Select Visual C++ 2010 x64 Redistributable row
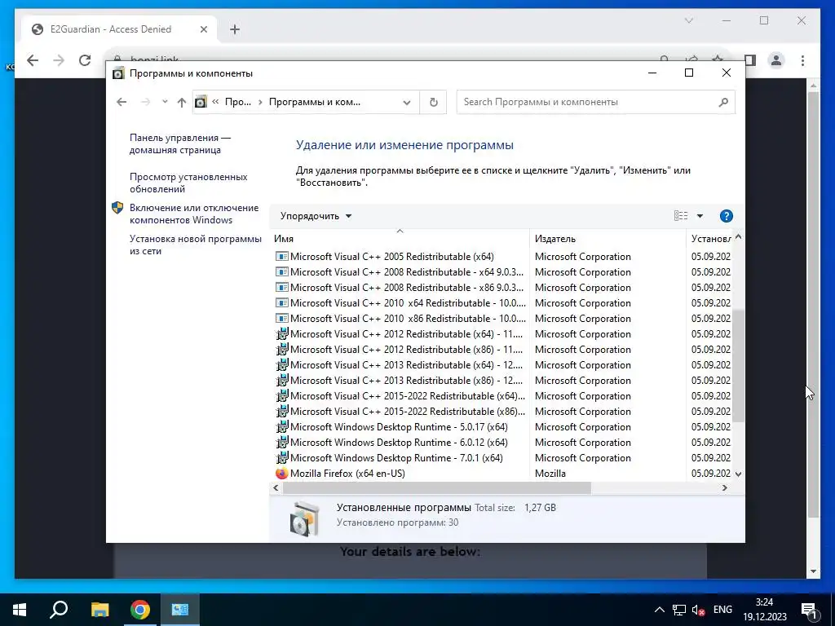This screenshot has width=835, height=626. click(502, 303)
